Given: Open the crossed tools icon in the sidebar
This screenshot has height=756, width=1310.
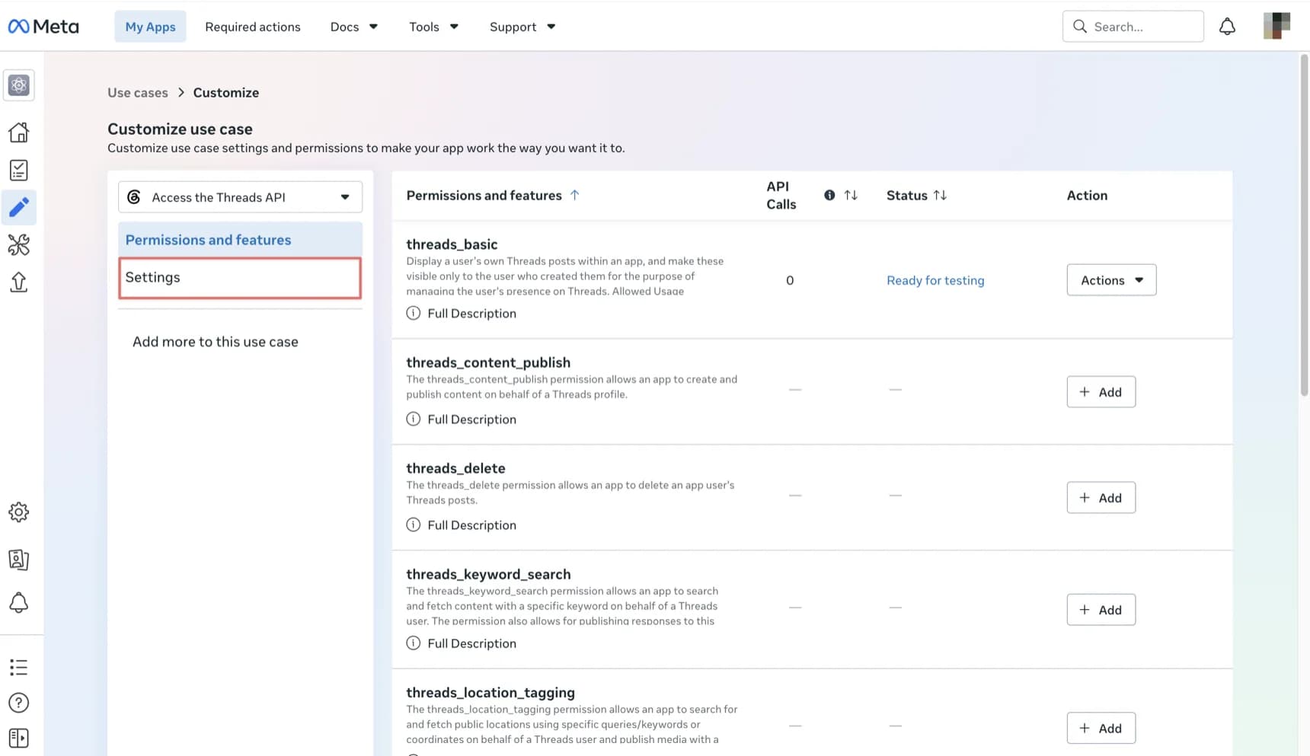Looking at the screenshot, I should [x=19, y=244].
